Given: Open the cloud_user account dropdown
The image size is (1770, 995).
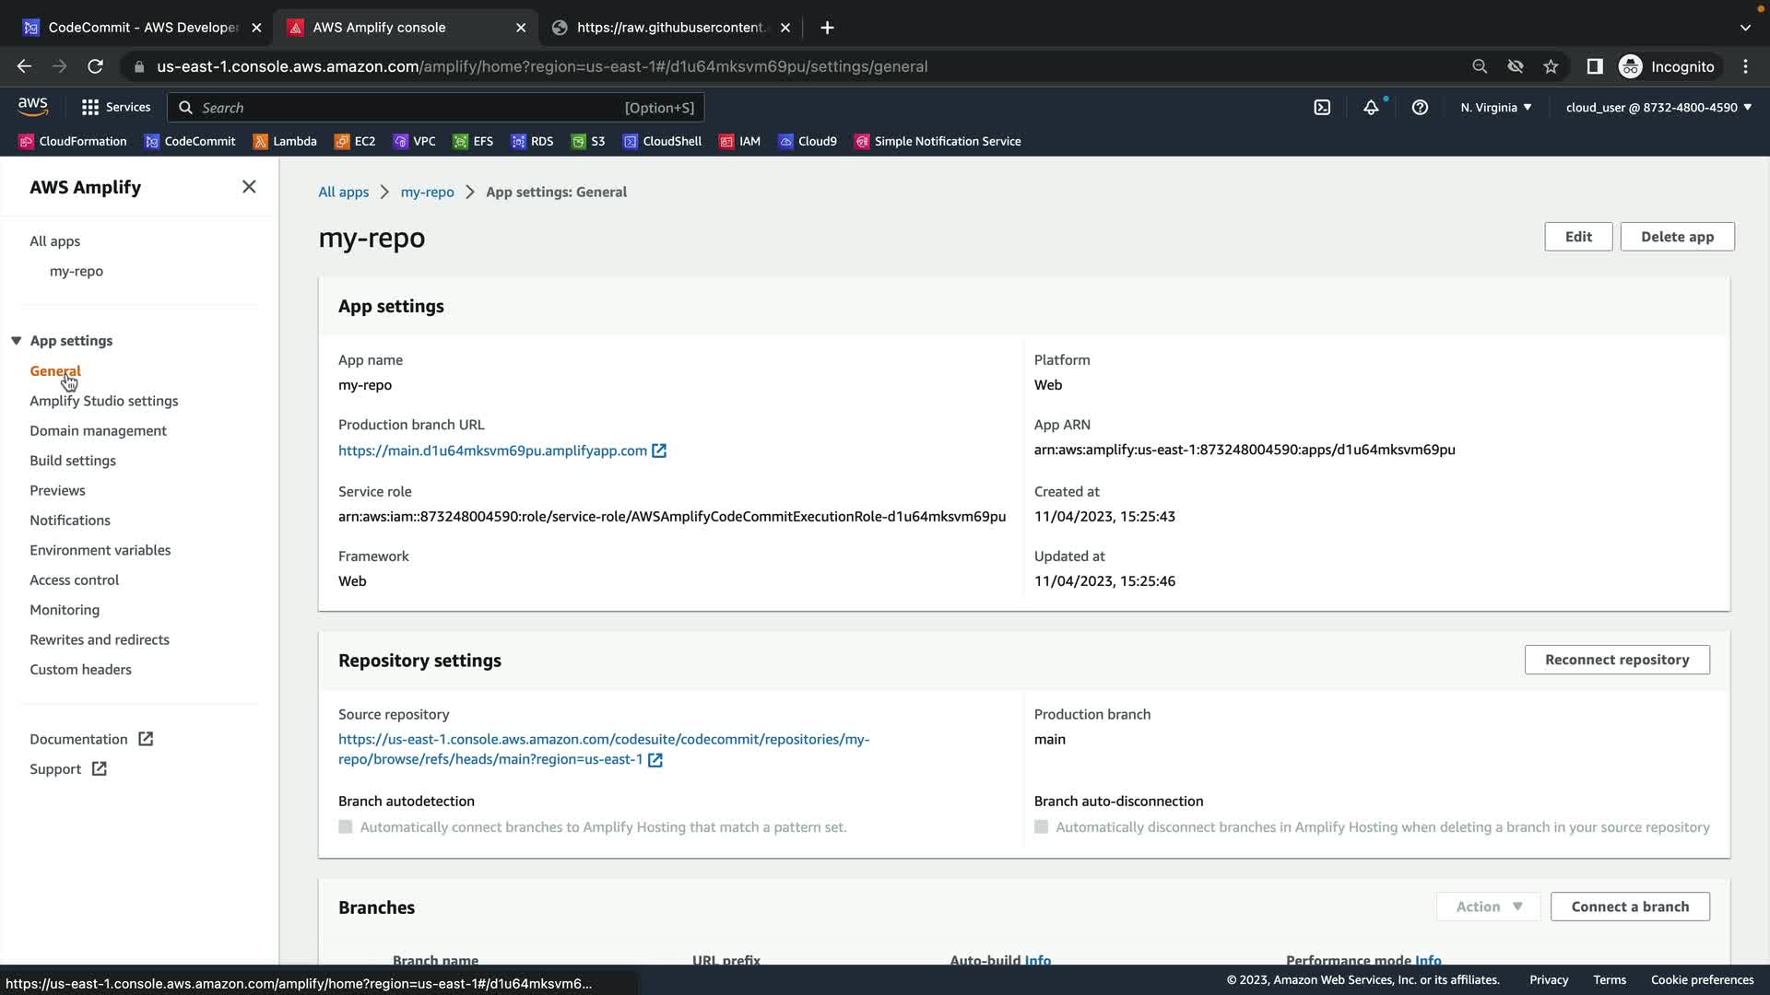Looking at the screenshot, I should click(1658, 108).
